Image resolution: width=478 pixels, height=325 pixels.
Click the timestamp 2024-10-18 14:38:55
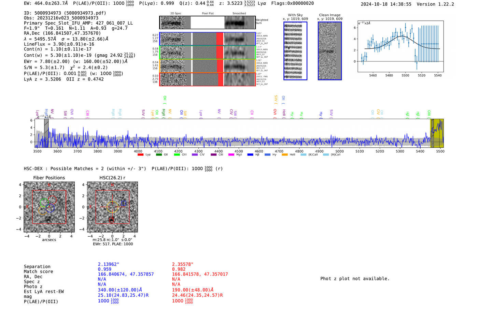386,4
